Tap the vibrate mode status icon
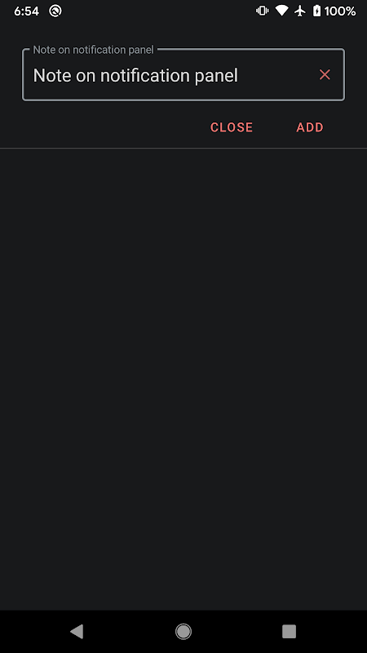367x653 pixels. (262, 11)
